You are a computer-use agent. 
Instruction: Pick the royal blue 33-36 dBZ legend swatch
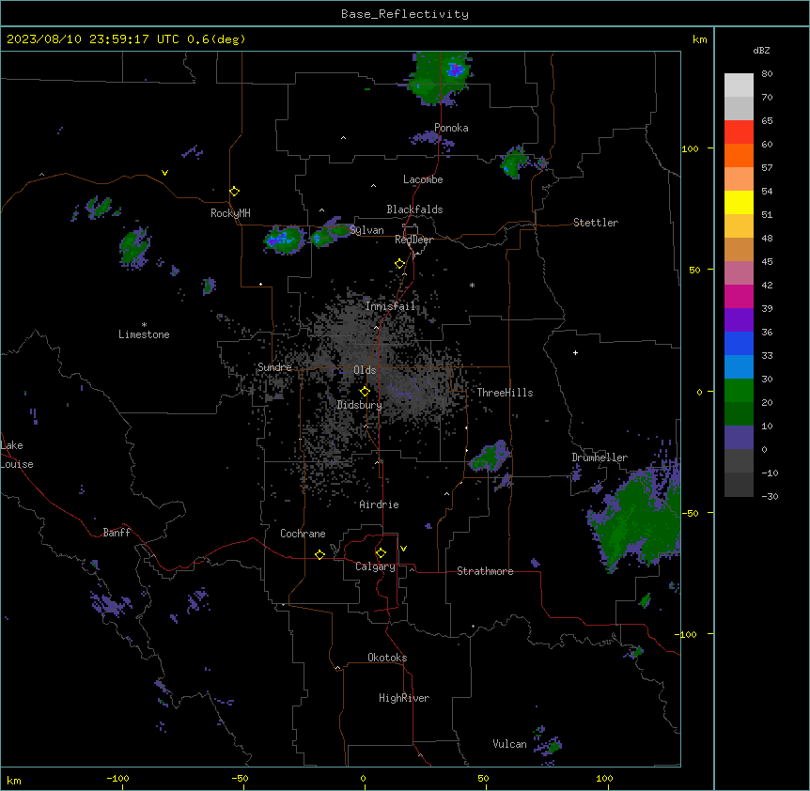(x=739, y=343)
